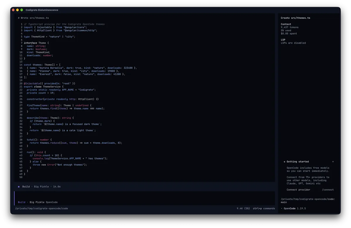Click the Build agent label under prompt

pyautogui.click(x=22, y=202)
